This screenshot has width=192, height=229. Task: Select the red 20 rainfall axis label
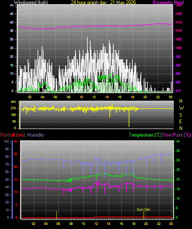16,167
